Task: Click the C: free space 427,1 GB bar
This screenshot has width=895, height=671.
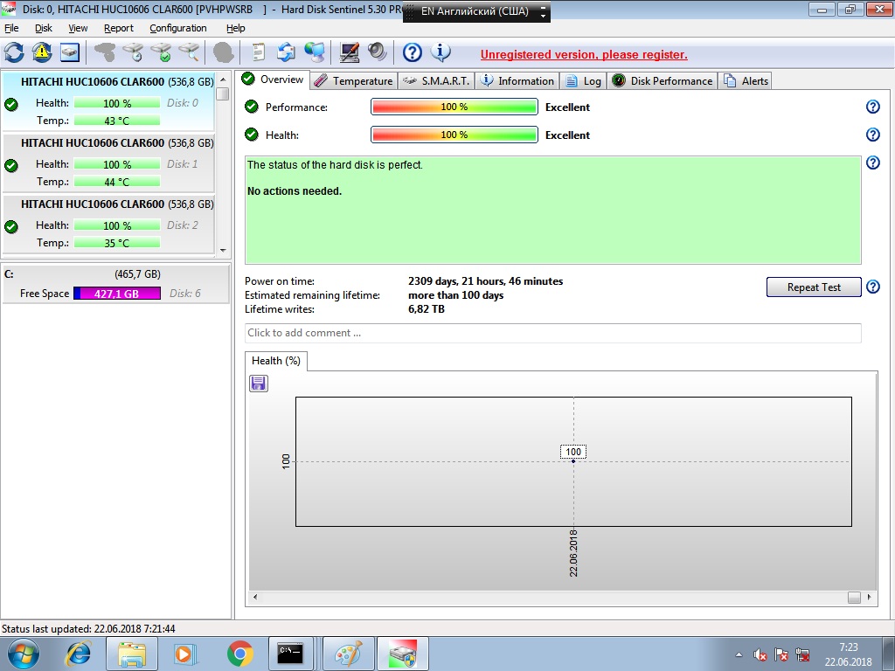Action: (x=117, y=294)
